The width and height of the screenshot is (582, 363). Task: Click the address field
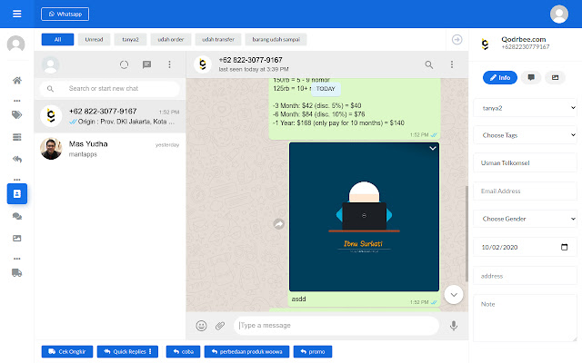525,276
